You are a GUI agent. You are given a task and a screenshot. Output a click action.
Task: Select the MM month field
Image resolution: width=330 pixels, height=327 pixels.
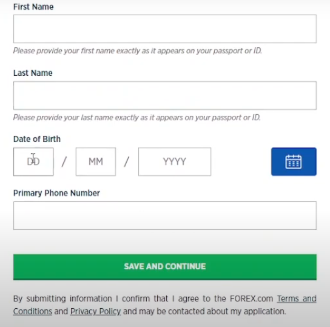[96, 161]
